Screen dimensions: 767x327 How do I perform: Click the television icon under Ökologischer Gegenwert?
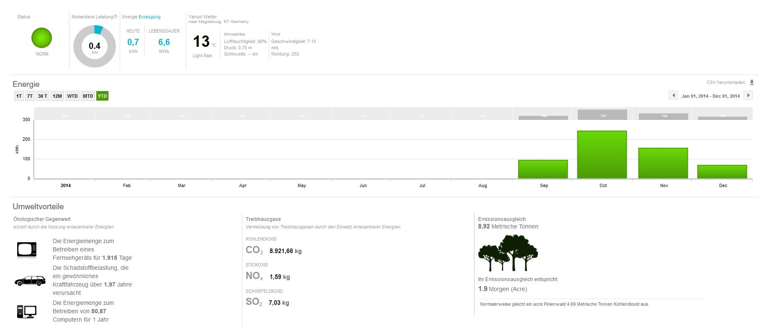click(x=27, y=249)
